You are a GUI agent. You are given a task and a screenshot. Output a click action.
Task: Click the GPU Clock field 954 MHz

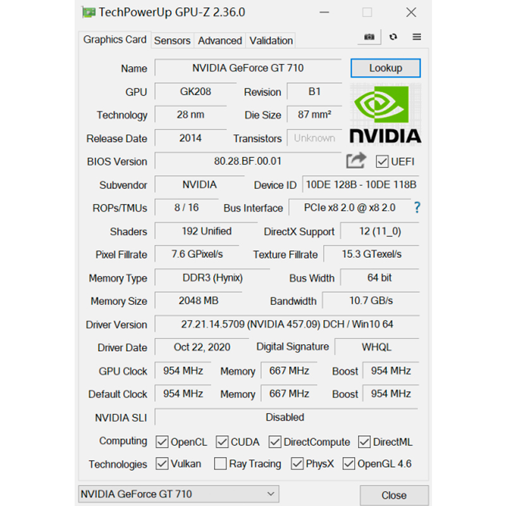pyautogui.click(x=183, y=371)
